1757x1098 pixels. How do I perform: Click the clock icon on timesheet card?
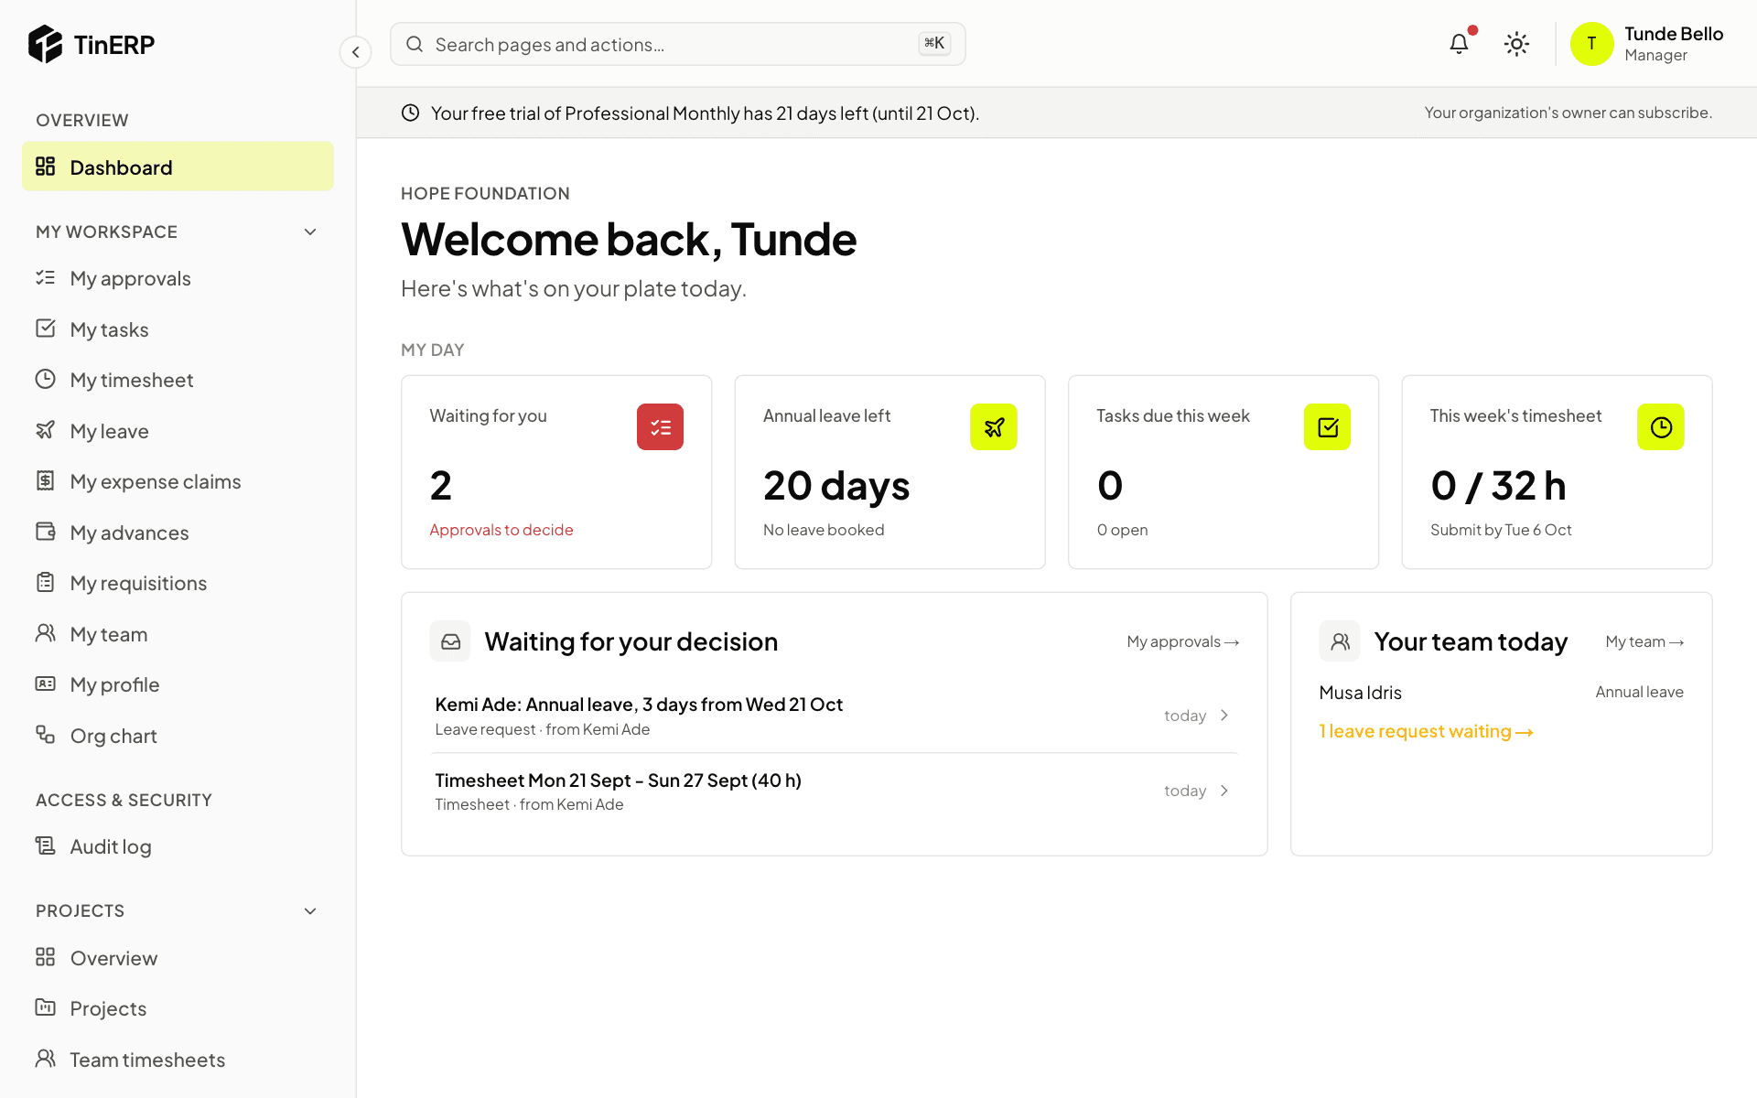(x=1661, y=426)
